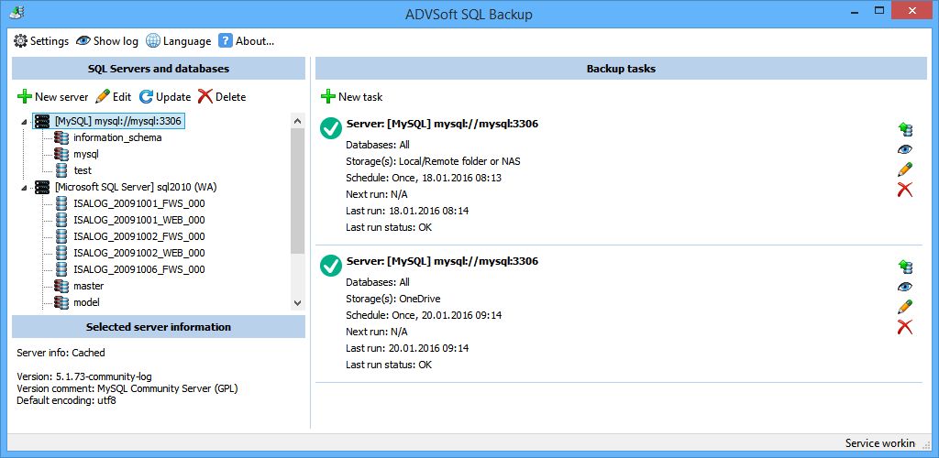Image resolution: width=939 pixels, height=458 pixels.
Task: Select ISALOG_20091001_WEB_000 database
Action: [x=139, y=220]
